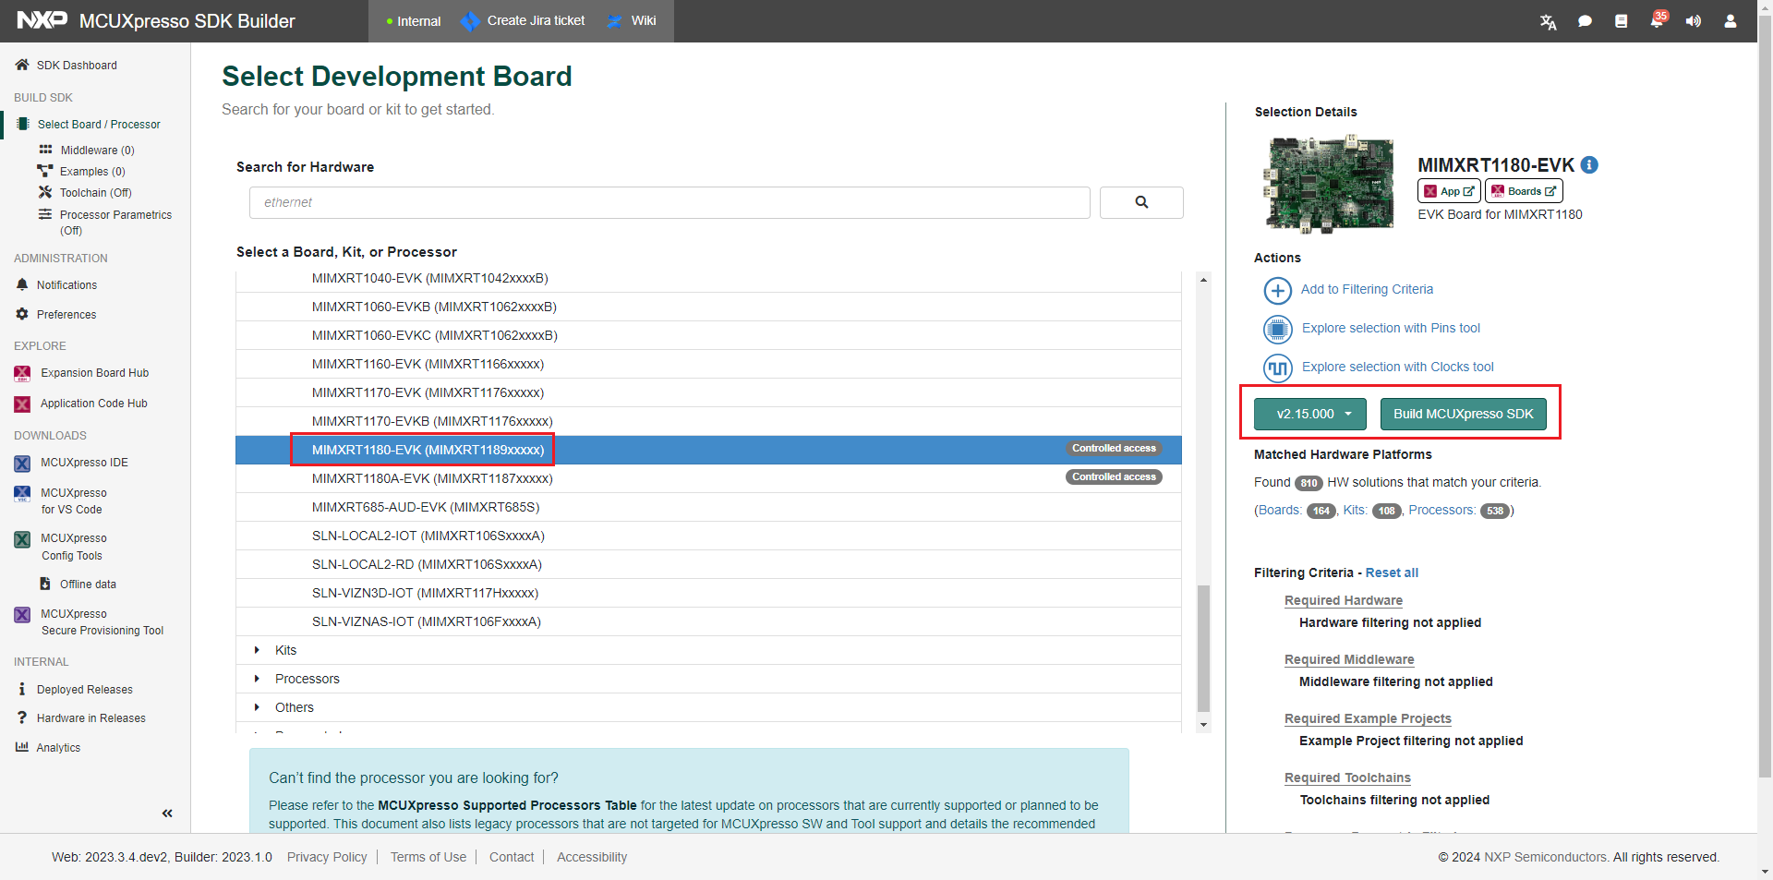The width and height of the screenshot is (1773, 880).
Task: Open the v2.15.000 version dropdown
Action: pos(1309,414)
